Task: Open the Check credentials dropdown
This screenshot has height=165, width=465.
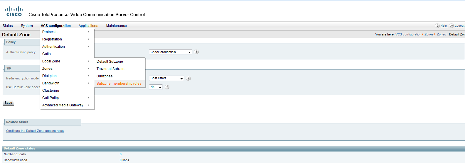Action: pyautogui.click(x=171, y=52)
